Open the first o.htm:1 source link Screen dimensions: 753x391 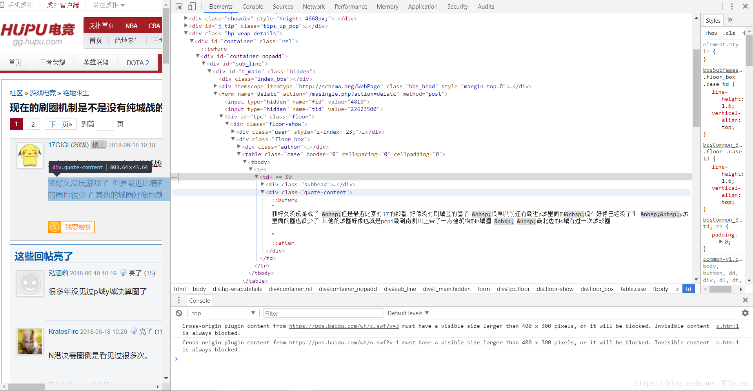728,326
